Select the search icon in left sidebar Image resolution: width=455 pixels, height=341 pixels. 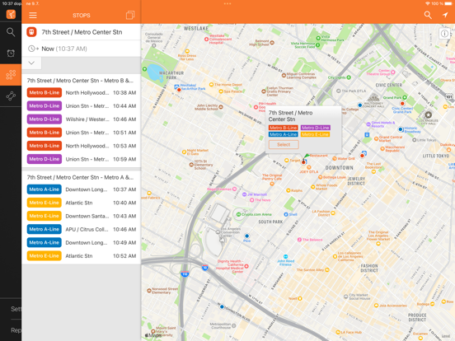(x=11, y=32)
